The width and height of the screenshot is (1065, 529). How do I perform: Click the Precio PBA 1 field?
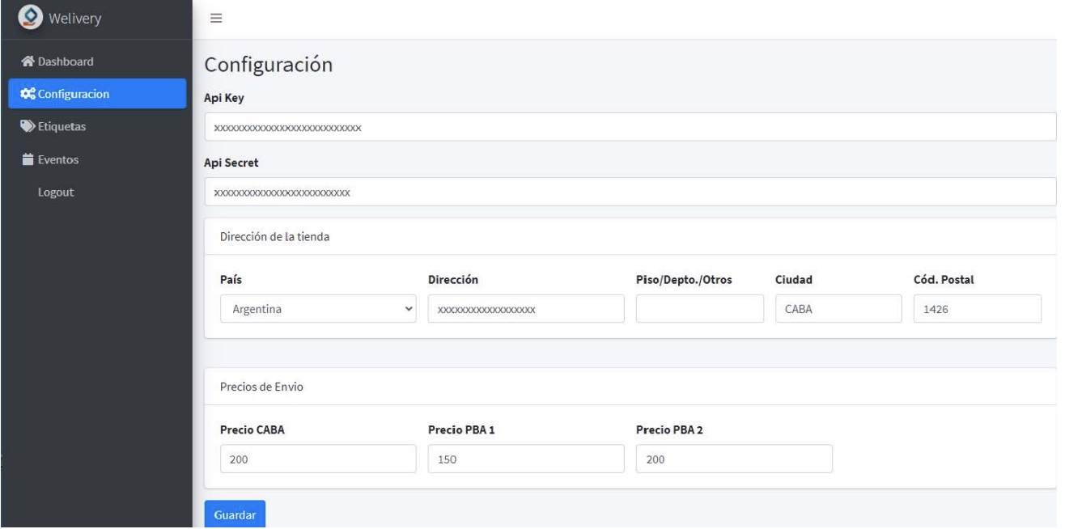click(x=526, y=459)
